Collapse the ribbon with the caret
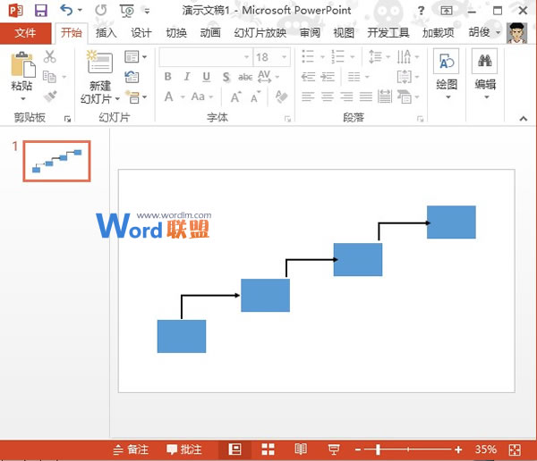537x461 pixels. point(523,119)
